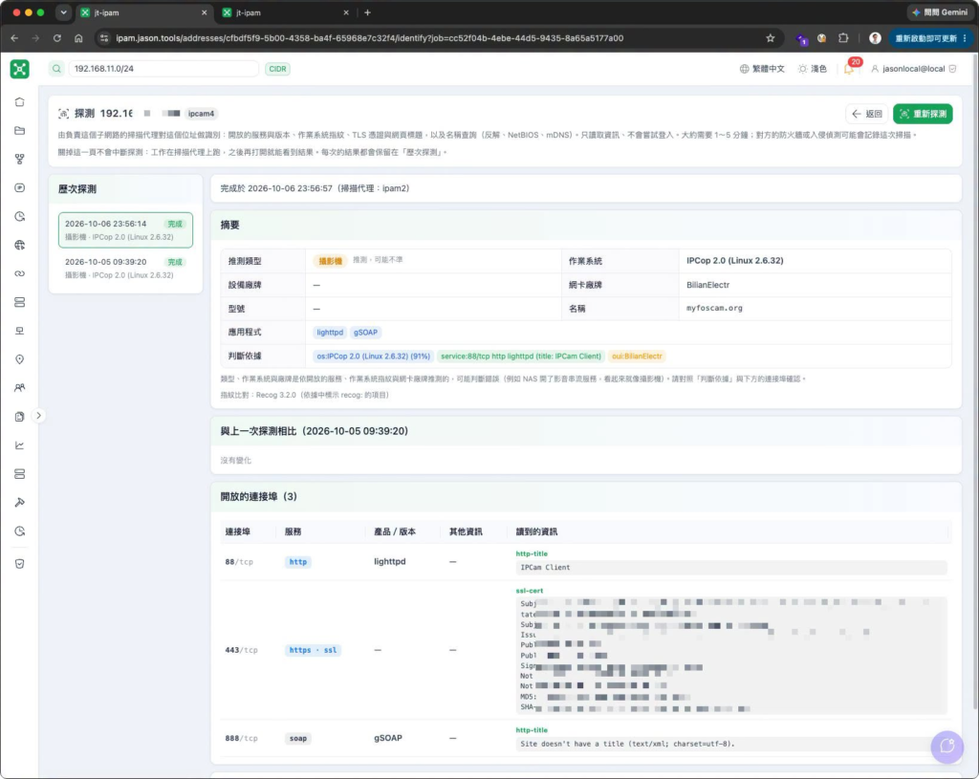979x779 pixels.
Task: Select the 2026-10-06 23:56:14 scan history entry
Action: pos(125,229)
